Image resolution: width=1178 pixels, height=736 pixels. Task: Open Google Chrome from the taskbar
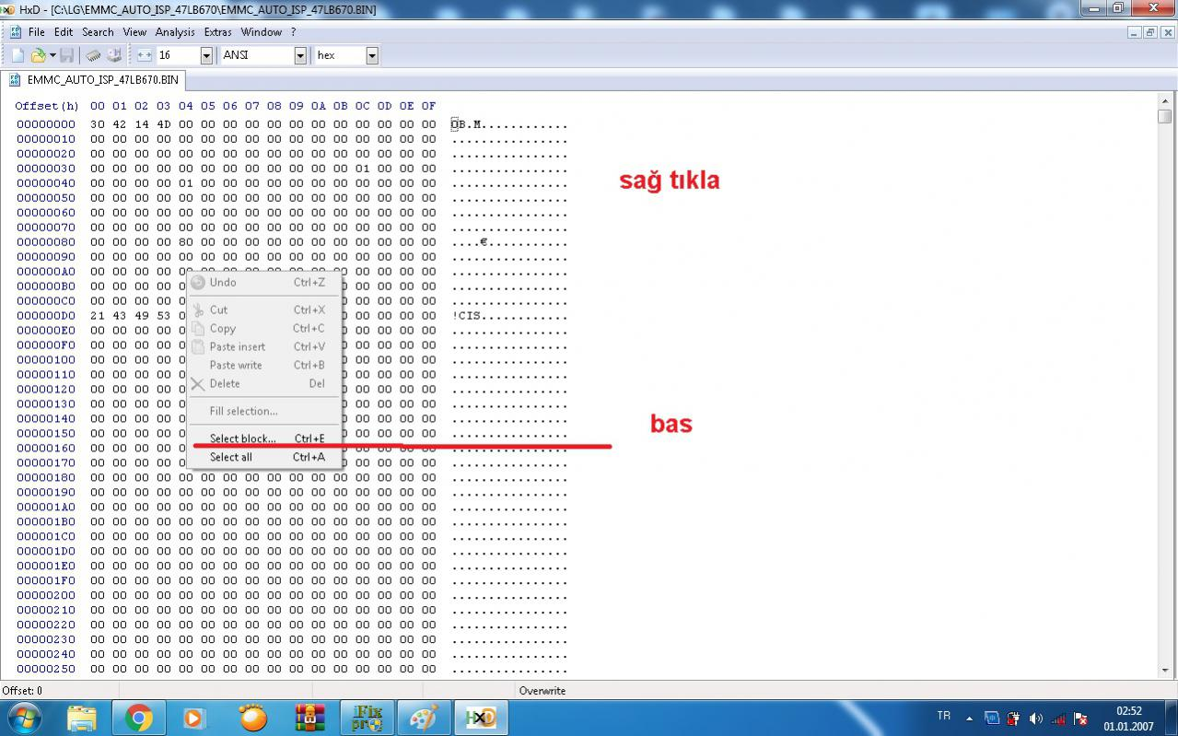(x=139, y=717)
